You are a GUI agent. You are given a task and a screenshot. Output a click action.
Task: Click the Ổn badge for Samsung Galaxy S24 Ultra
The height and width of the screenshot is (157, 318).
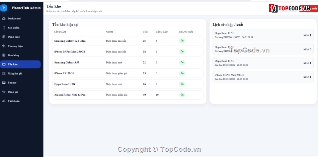point(182,41)
